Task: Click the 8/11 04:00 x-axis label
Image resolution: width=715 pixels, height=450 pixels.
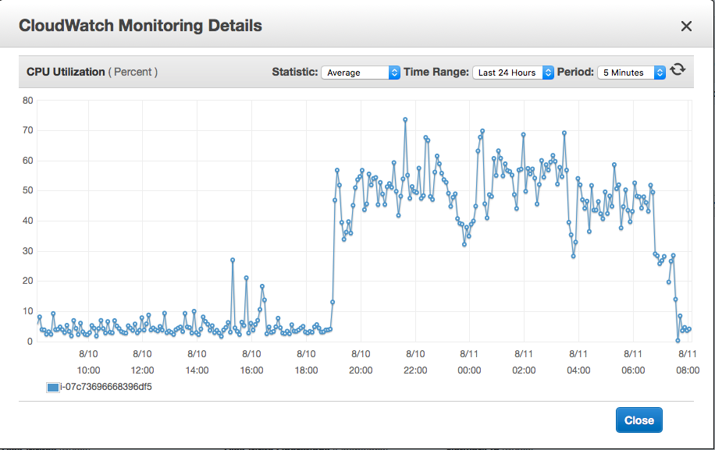Action: coord(578,362)
